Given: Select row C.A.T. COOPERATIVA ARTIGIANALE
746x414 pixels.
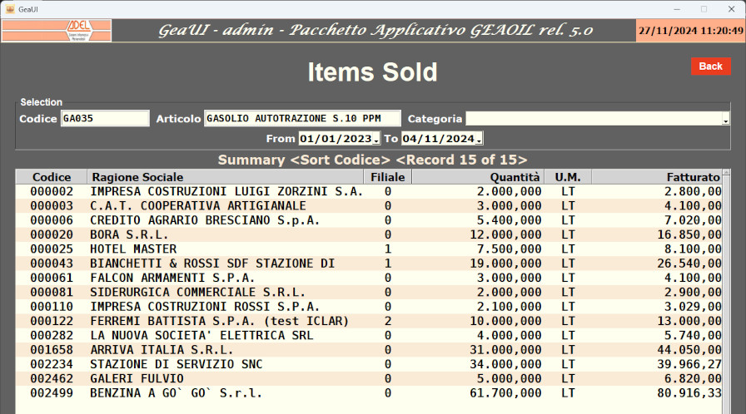Looking at the screenshot, I should (x=369, y=205).
